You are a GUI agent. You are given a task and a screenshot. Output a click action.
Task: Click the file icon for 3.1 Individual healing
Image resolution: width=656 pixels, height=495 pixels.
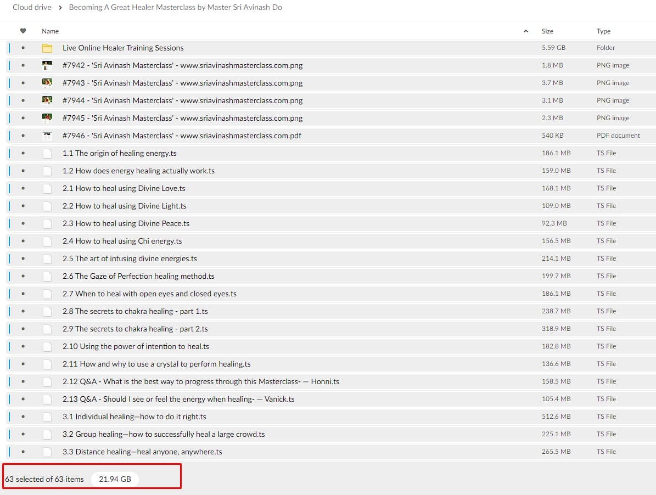tap(47, 417)
